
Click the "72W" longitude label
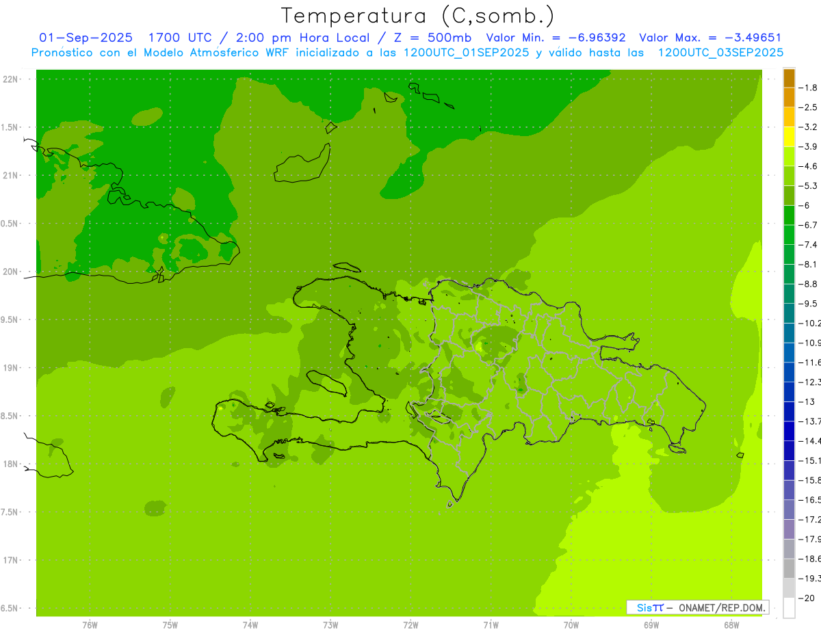point(410,625)
